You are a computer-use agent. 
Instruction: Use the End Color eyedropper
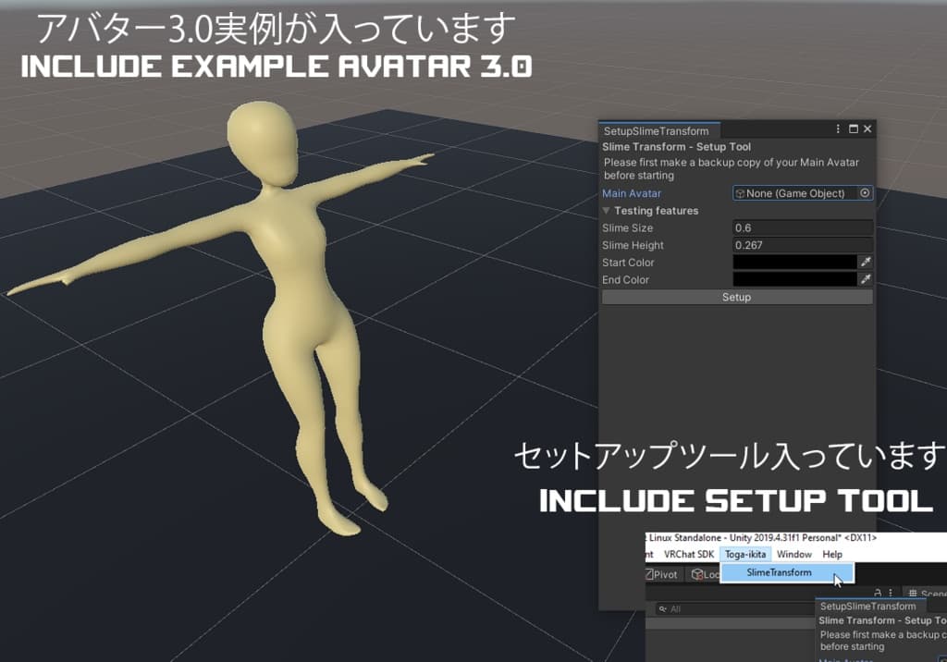(x=867, y=279)
